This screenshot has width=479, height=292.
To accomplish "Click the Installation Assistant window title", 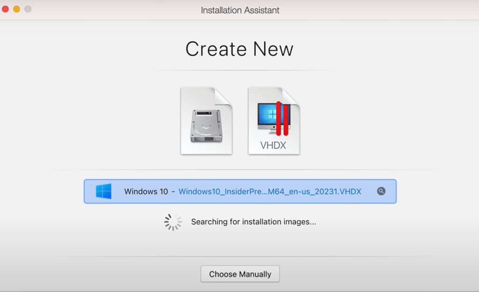I will pyautogui.click(x=240, y=10).
